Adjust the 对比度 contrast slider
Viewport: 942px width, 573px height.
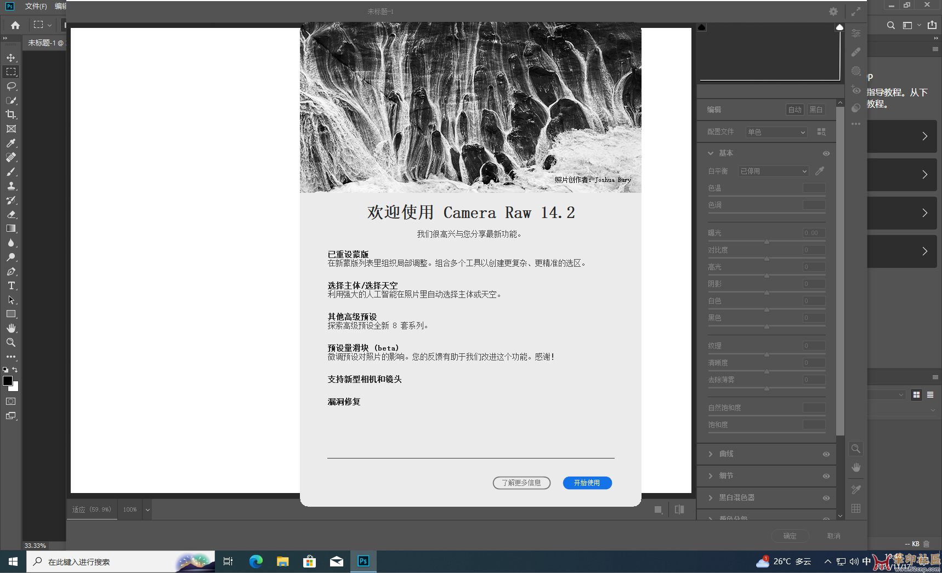click(767, 259)
